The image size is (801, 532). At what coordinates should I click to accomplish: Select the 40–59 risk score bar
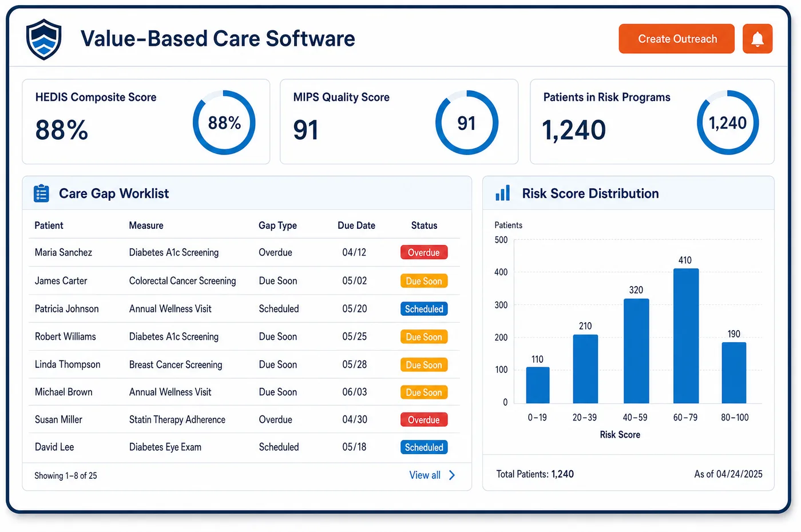pos(636,351)
